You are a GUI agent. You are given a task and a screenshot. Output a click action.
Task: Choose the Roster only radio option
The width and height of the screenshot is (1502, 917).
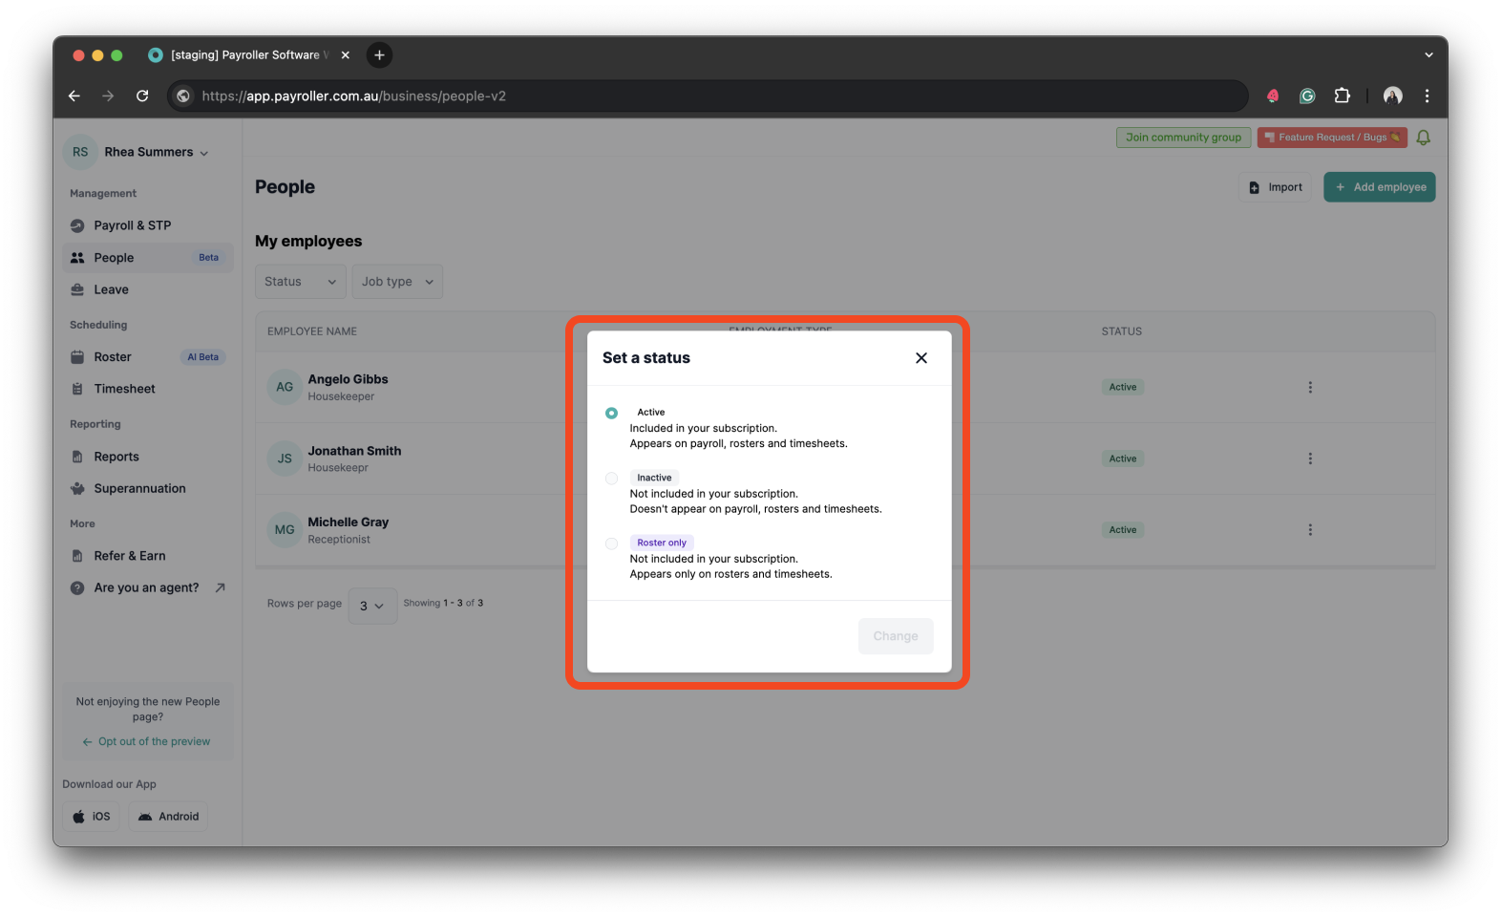click(611, 544)
